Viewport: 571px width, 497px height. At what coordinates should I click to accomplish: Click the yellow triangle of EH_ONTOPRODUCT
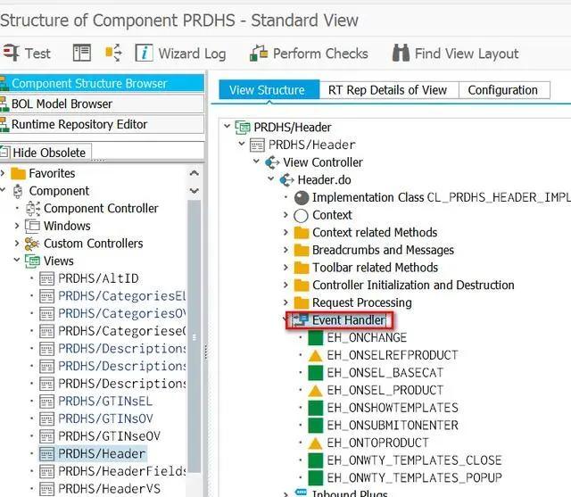coord(315,443)
